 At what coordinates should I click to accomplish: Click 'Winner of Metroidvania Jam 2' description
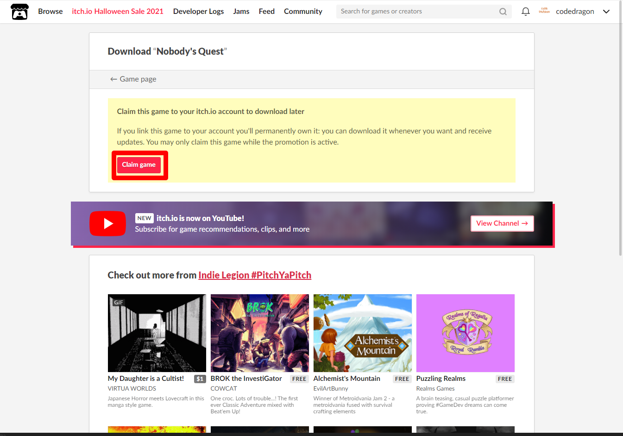point(354,405)
